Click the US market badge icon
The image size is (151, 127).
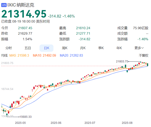pos(4,5)
